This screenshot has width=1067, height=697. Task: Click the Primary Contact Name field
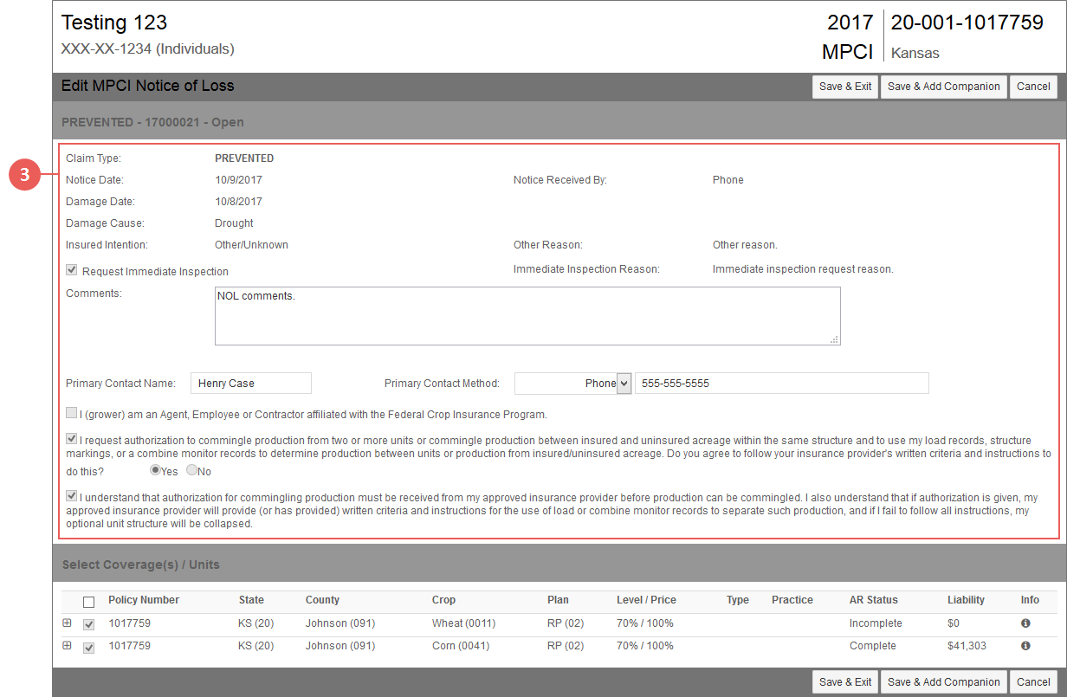[250, 383]
